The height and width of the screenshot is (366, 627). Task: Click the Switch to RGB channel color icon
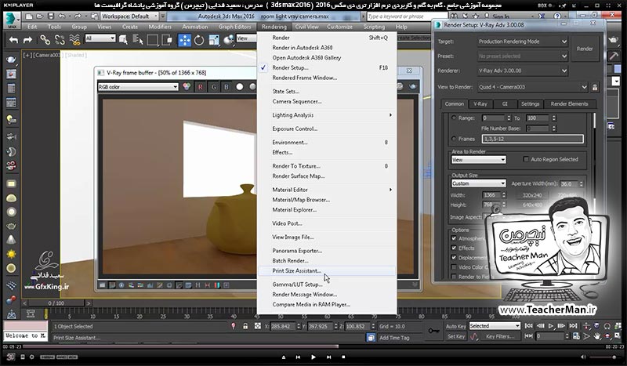tap(187, 87)
